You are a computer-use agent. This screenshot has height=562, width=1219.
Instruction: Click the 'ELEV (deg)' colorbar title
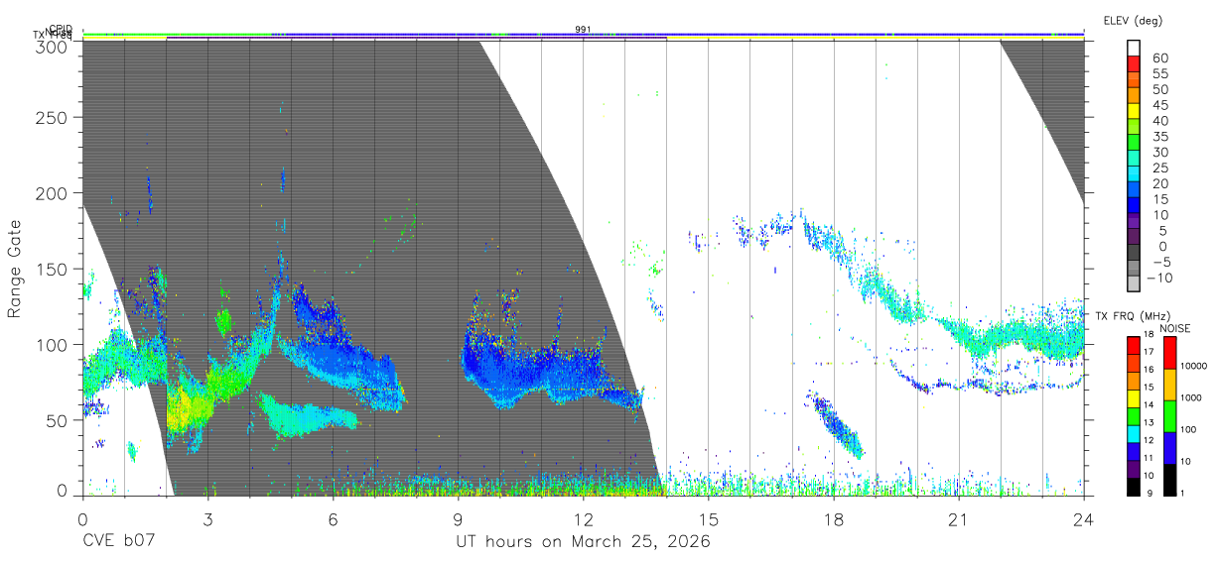[1133, 20]
